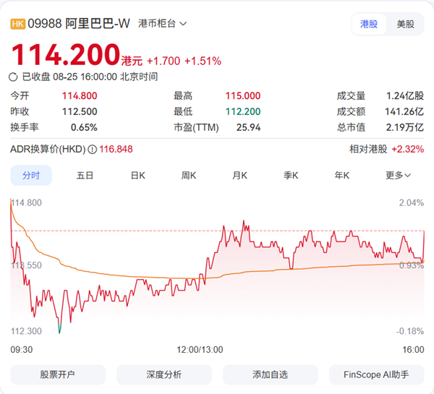Screen dimensions: 434x394
Task: Click the 股票开户 button
Action: click(x=58, y=374)
